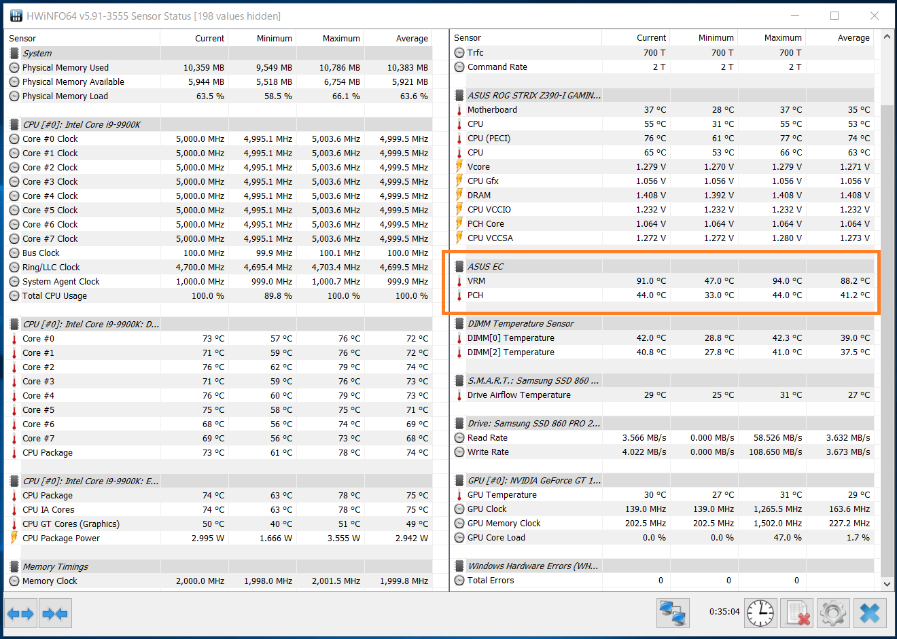Viewport: 897px width, 639px height.
Task: Select the Total CPU Usage row
Action: (x=219, y=296)
